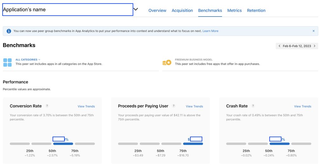Screen dimensions: 325x167
Task: Click the Freemium Business Model label
Action: [x=194, y=59]
